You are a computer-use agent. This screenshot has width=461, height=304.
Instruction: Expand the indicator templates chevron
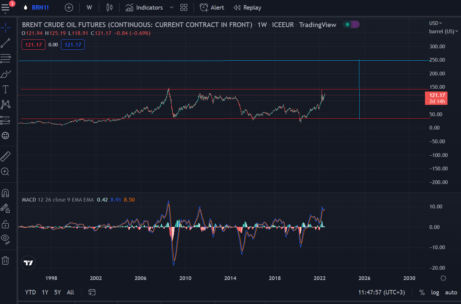pyautogui.click(x=172, y=8)
